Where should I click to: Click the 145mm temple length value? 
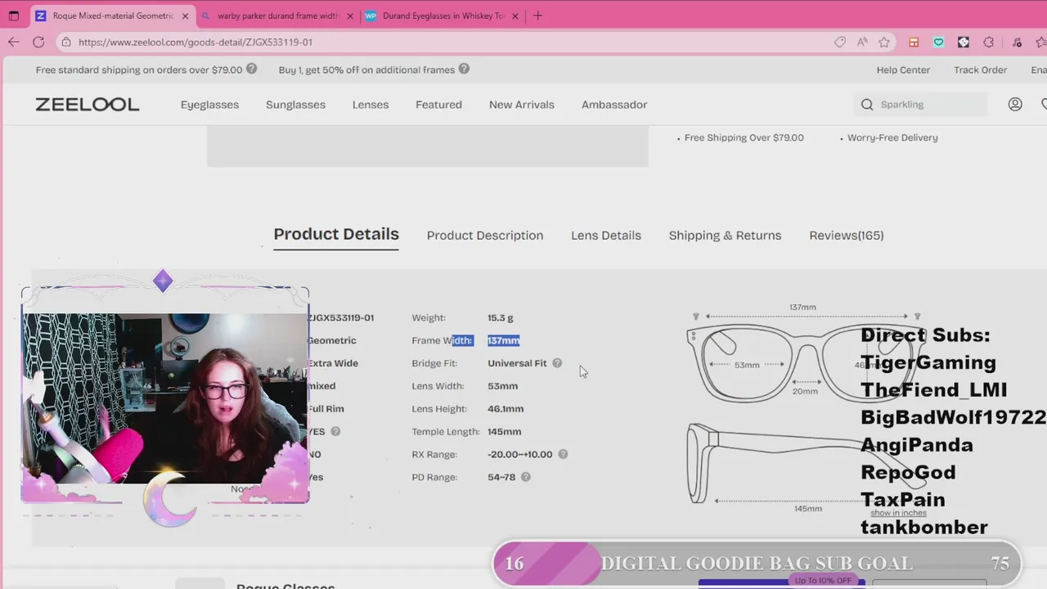504,432
